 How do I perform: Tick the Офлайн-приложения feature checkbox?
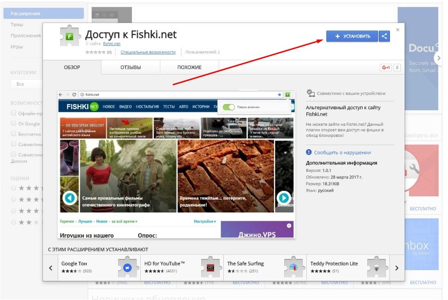tap(13, 113)
